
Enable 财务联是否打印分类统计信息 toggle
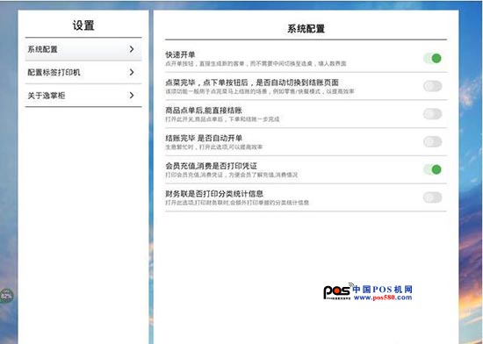pos(432,197)
